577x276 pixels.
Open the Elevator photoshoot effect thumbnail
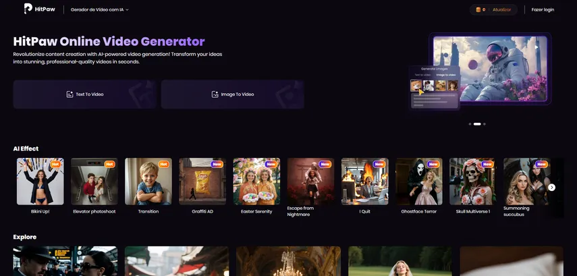point(94,182)
